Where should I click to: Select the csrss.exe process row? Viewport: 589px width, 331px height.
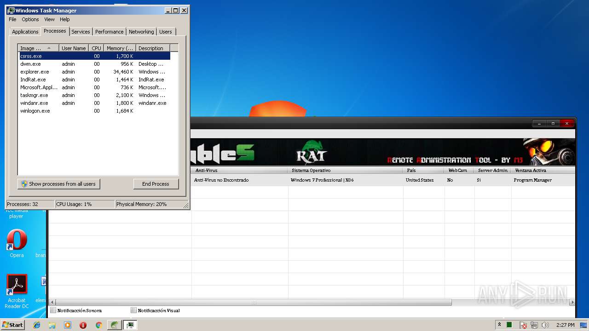[94, 56]
